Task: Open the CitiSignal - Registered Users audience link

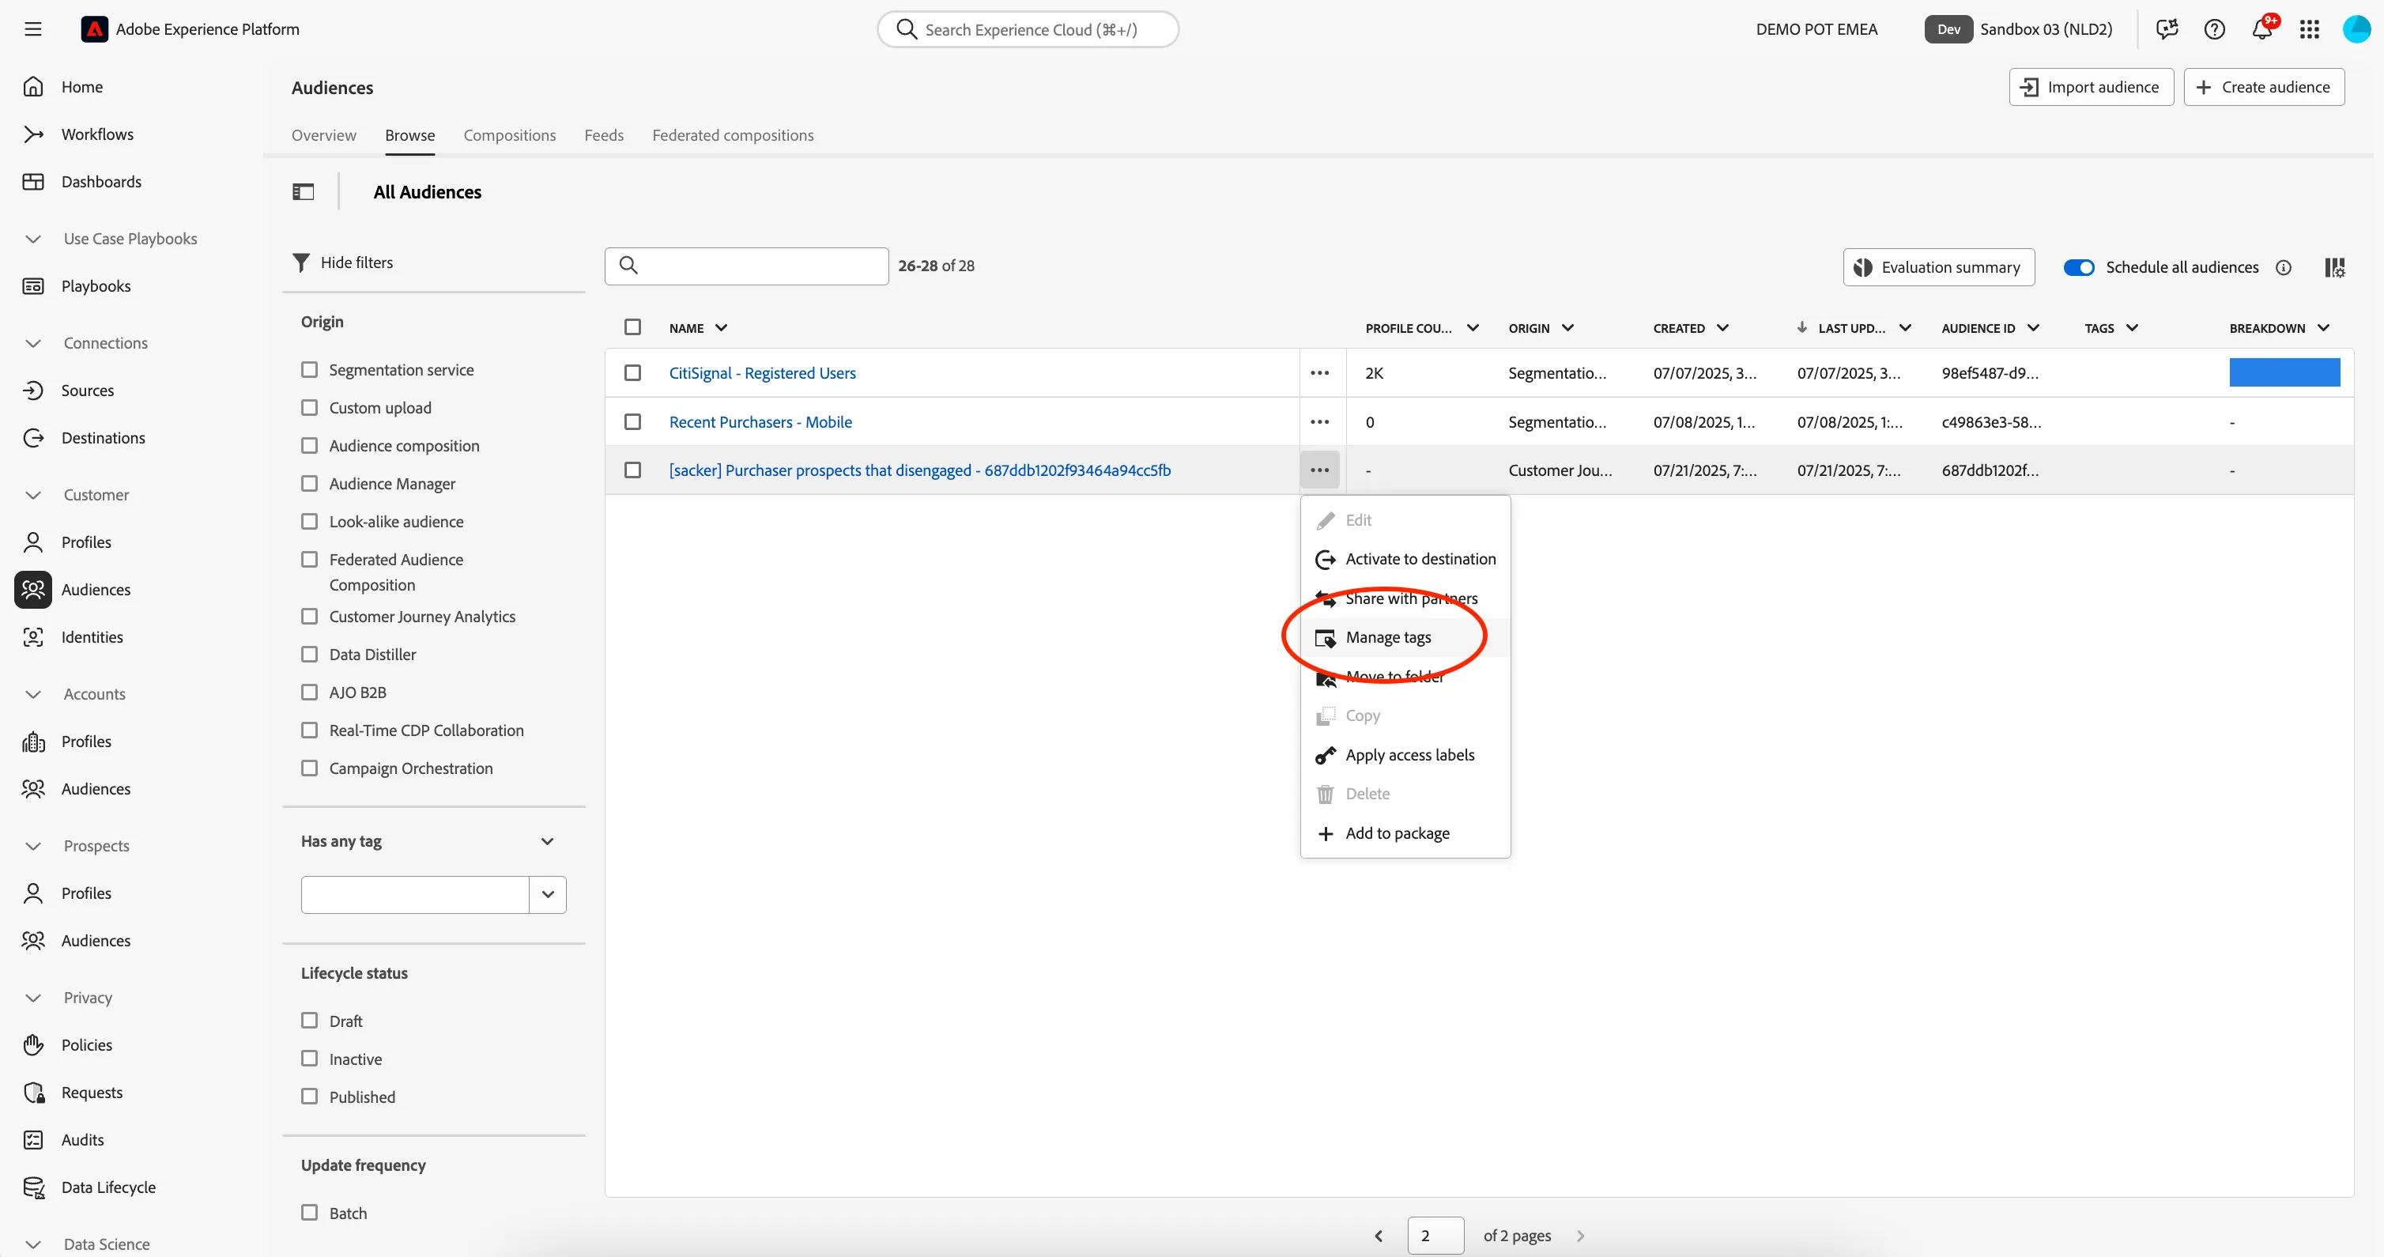Action: (x=763, y=373)
